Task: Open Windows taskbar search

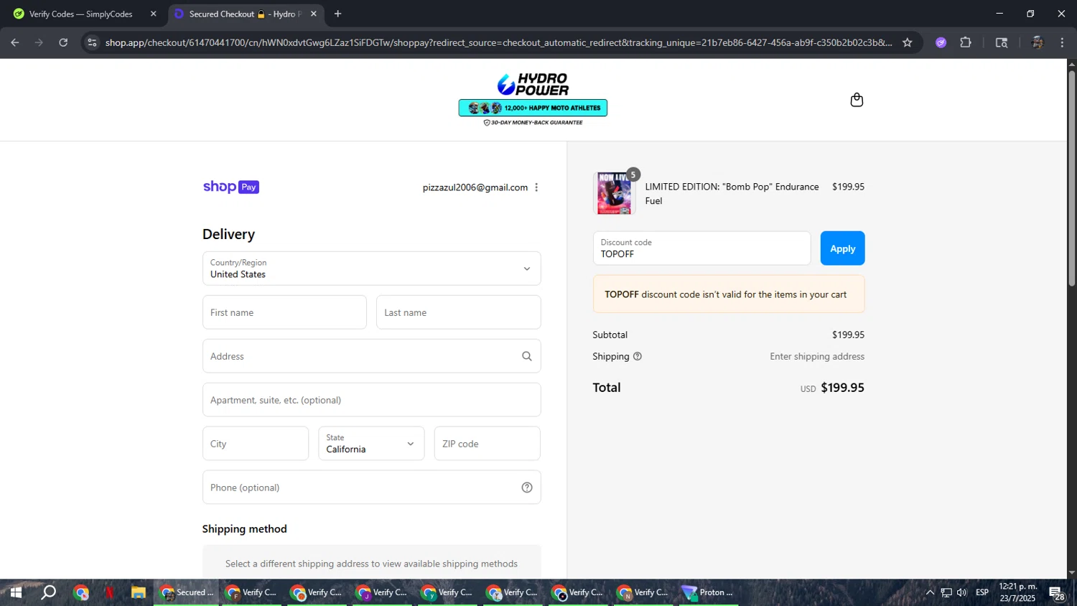Action: pyautogui.click(x=49, y=592)
